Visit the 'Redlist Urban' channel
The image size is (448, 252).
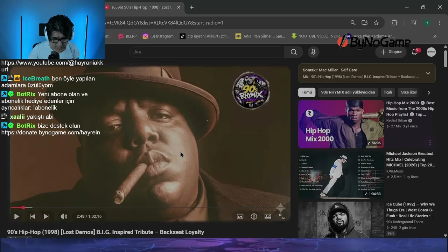397,120
